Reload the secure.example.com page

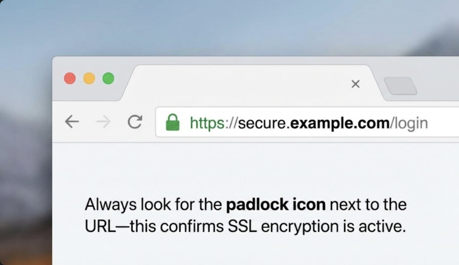134,122
